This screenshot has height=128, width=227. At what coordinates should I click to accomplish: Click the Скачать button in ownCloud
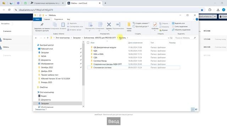coord(223,17)
